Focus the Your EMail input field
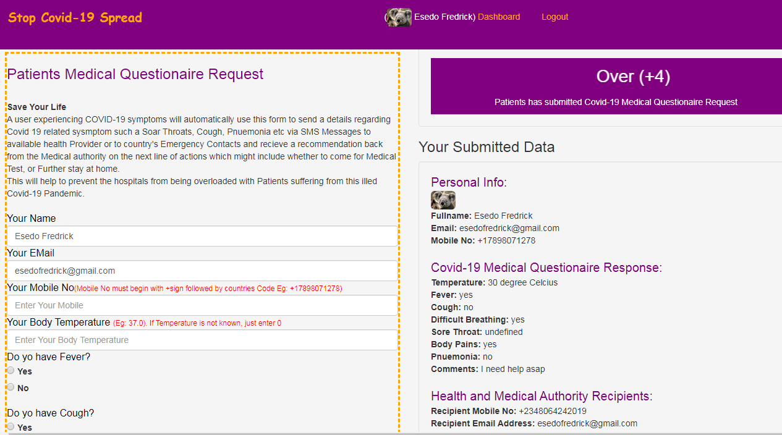Viewport: 782px width, 435px height. point(202,271)
